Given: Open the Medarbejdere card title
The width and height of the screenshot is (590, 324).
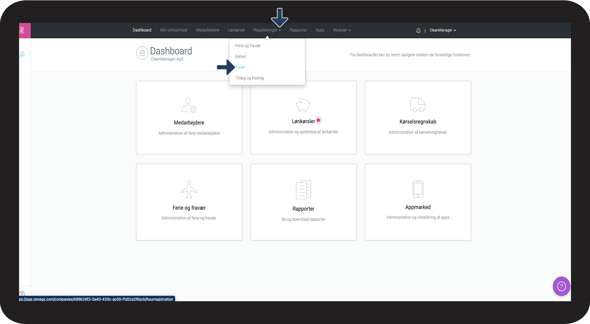Looking at the screenshot, I should coord(189,123).
